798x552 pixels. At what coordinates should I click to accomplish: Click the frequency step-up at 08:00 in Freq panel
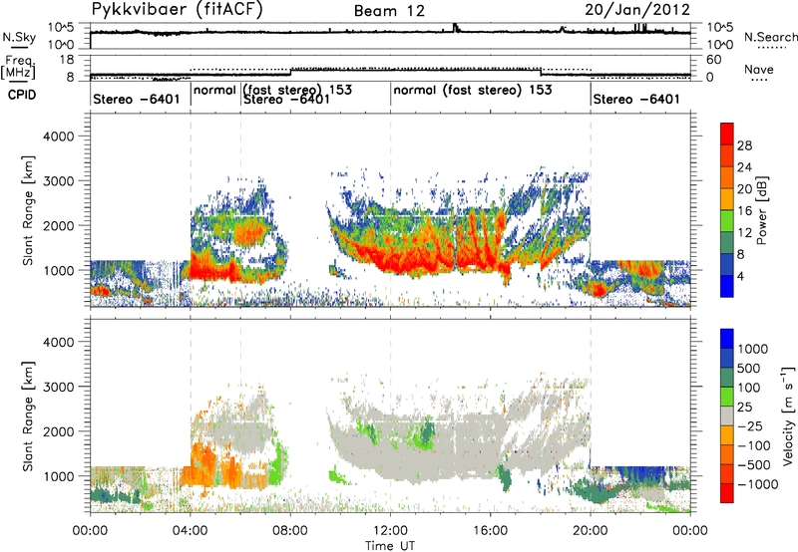pos(290,72)
